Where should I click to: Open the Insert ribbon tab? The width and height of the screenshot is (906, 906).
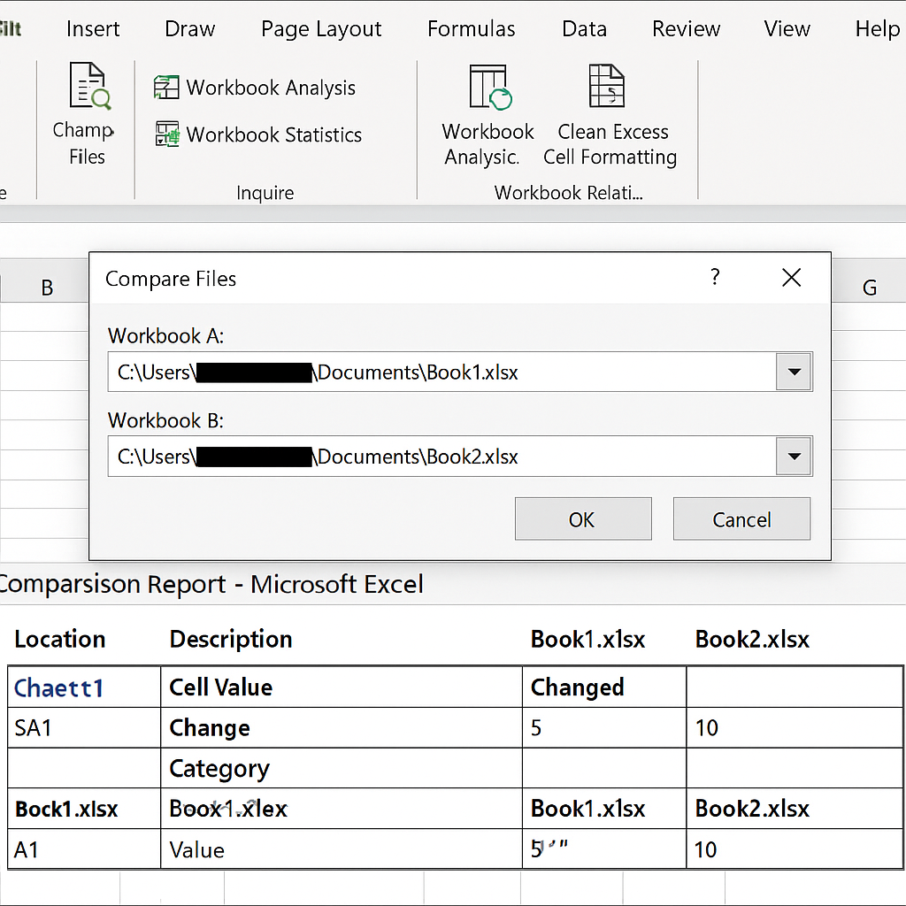93,29
